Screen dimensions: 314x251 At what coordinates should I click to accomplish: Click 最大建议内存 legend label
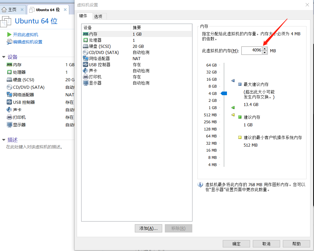click(x=256, y=84)
